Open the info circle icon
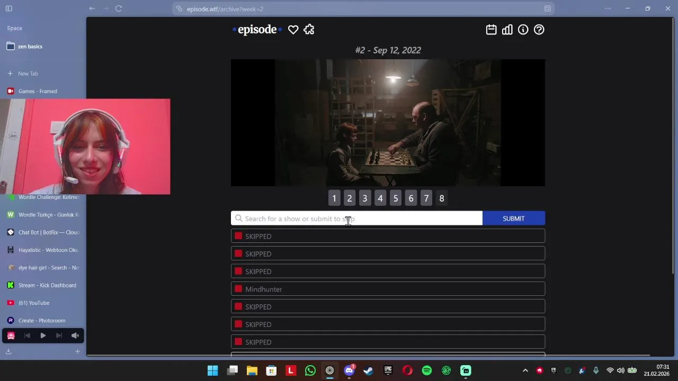This screenshot has width=678, height=381. click(x=523, y=30)
